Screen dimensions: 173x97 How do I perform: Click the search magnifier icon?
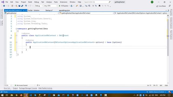[109, 2]
